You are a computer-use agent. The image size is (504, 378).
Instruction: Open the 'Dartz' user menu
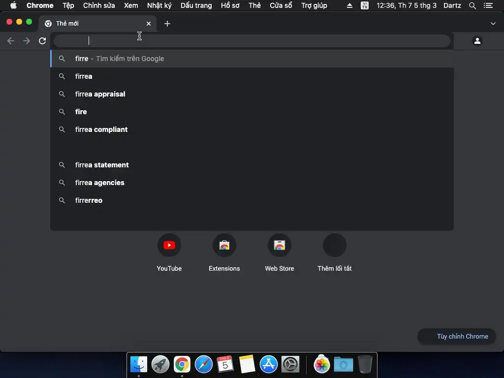click(x=452, y=5)
